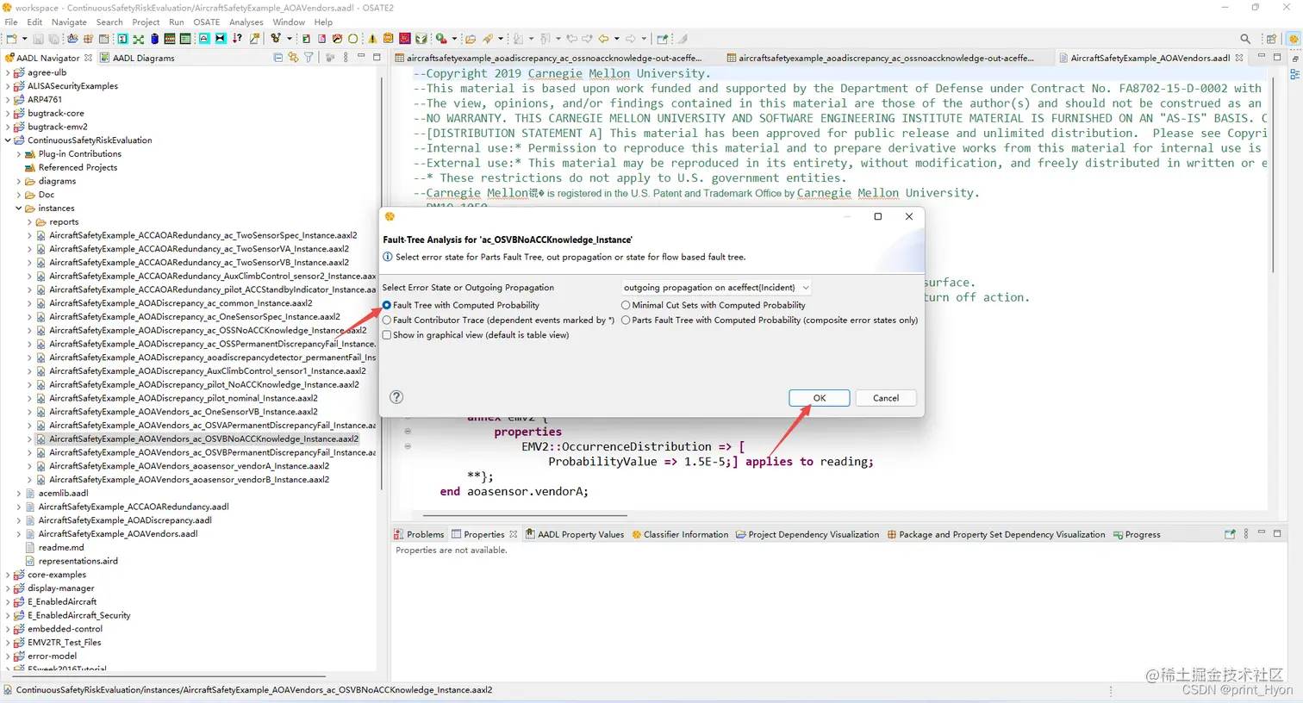Click the dialog help question mark icon
1303x703 pixels.
396,397
